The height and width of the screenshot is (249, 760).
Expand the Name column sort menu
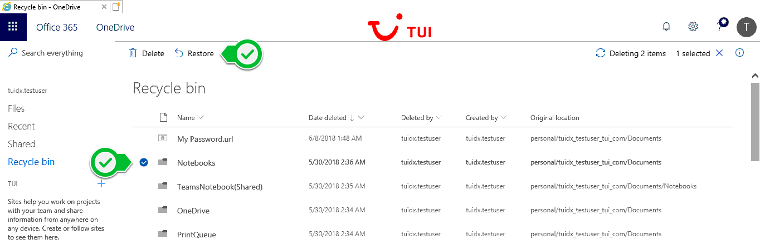tap(201, 118)
